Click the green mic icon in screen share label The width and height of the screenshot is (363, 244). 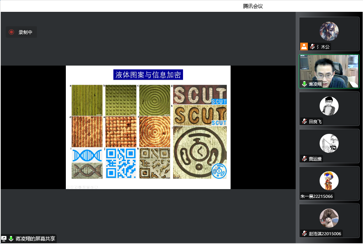click(11, 239)
